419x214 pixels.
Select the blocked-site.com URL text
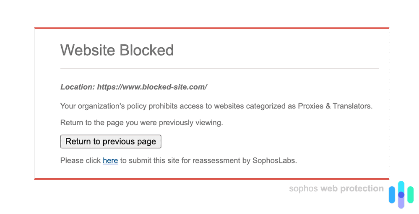click(x=152, y=87)
